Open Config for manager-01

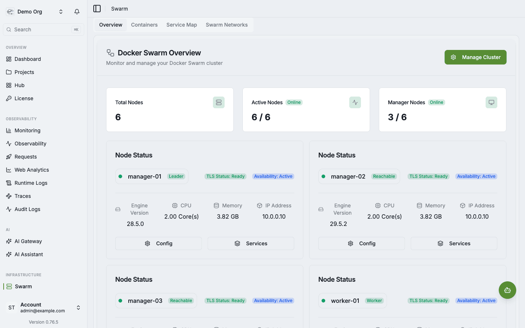coord(158,243)
